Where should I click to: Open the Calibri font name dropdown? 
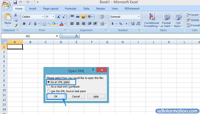coord(43,17)
